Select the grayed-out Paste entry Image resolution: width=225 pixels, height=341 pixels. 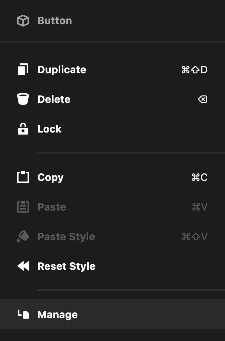(x=52, y=207)
